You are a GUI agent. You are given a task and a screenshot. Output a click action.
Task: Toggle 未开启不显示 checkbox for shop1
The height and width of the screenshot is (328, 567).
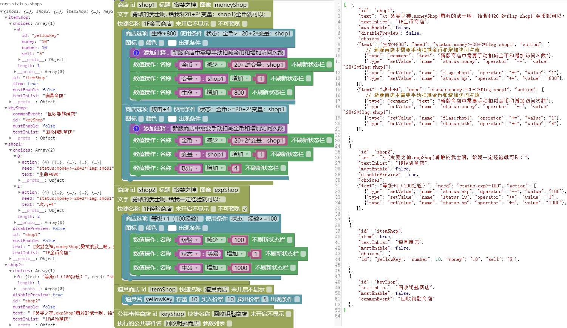pyautogui.click(x=213, y=24)
